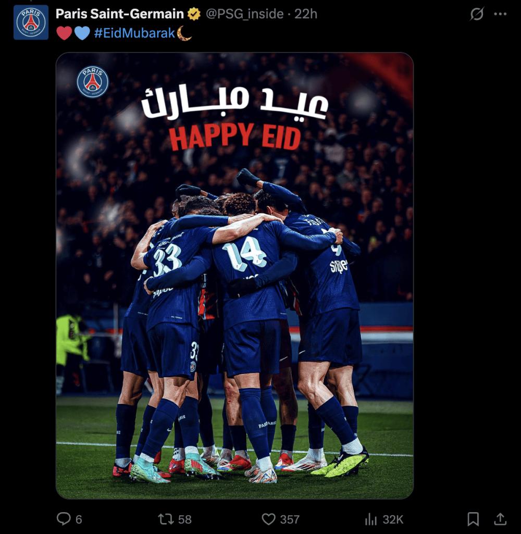
Task: Click the PSG crest inside the image
Action: tap(93, 82)
